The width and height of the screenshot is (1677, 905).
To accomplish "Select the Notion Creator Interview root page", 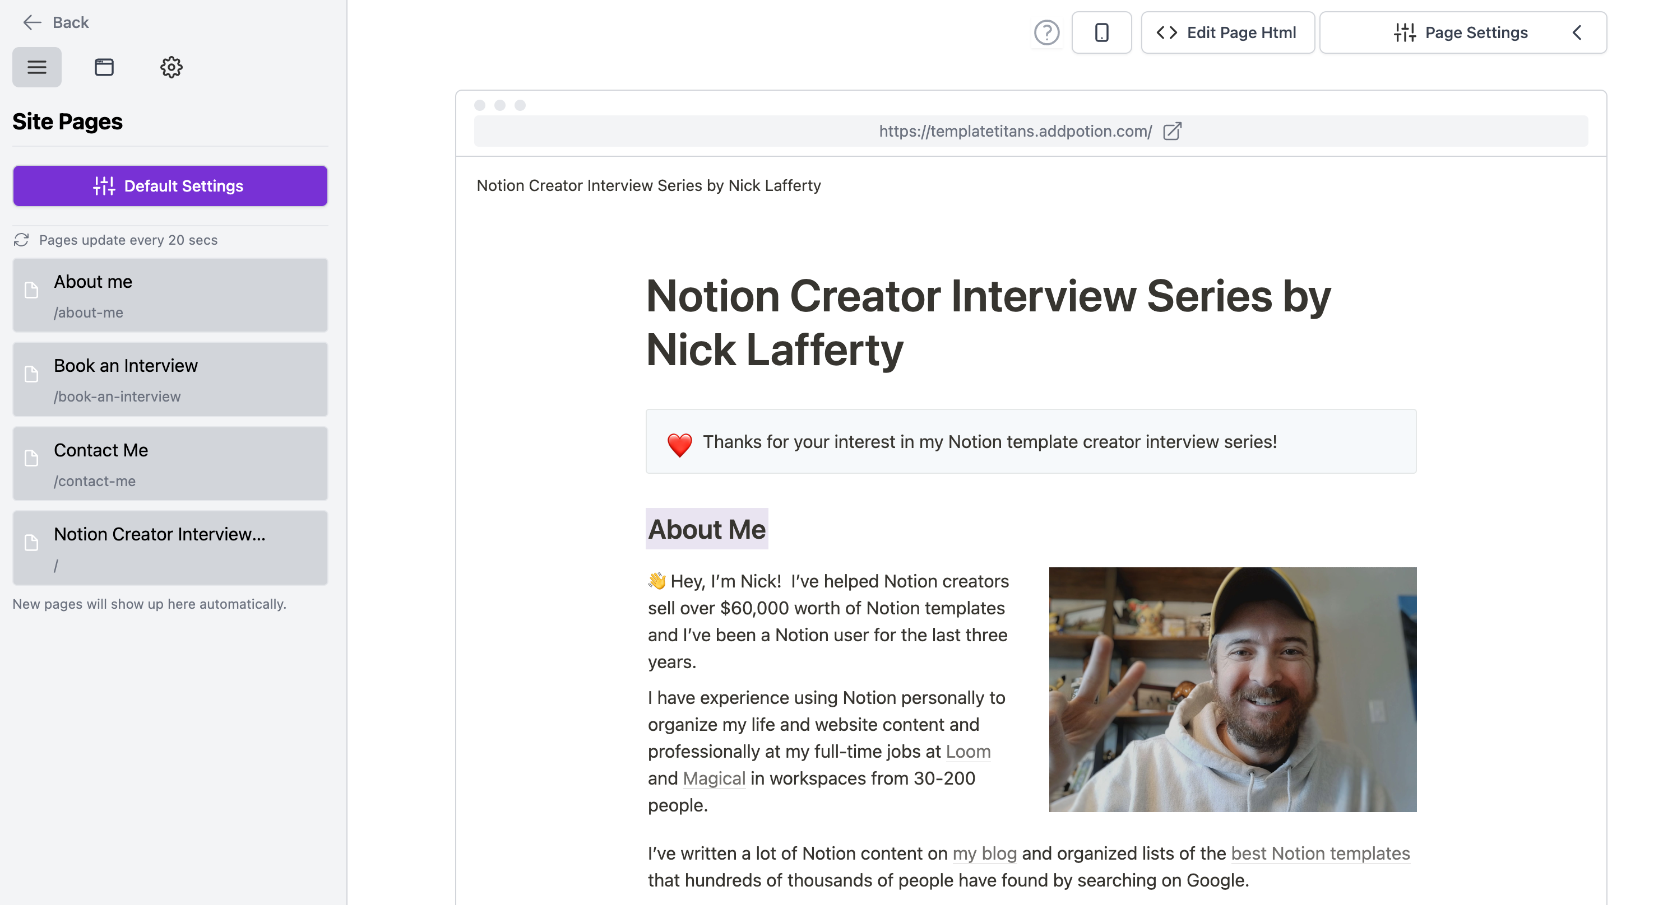I will tap(170, 548).
